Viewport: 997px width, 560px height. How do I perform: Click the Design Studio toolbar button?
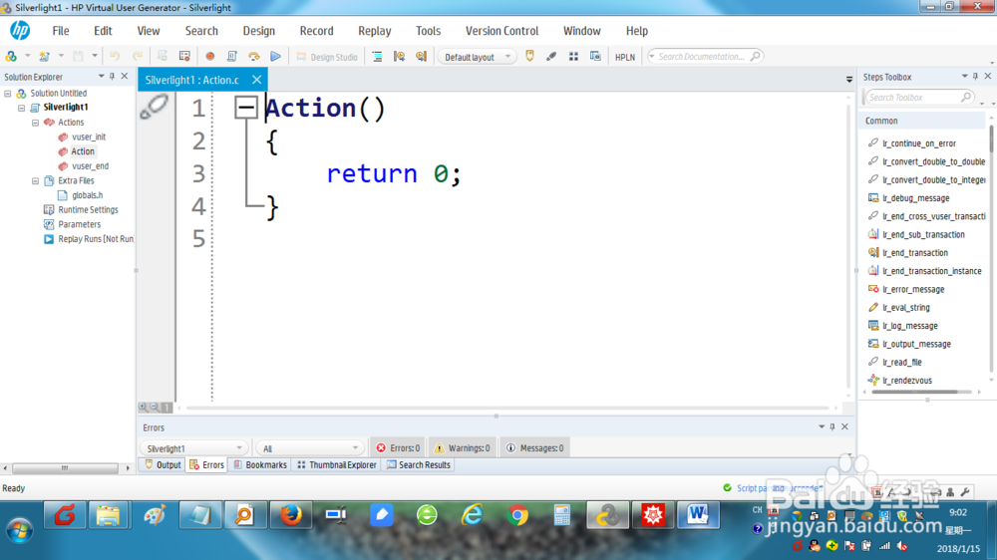pyautogui.click(x=327, y=57)
